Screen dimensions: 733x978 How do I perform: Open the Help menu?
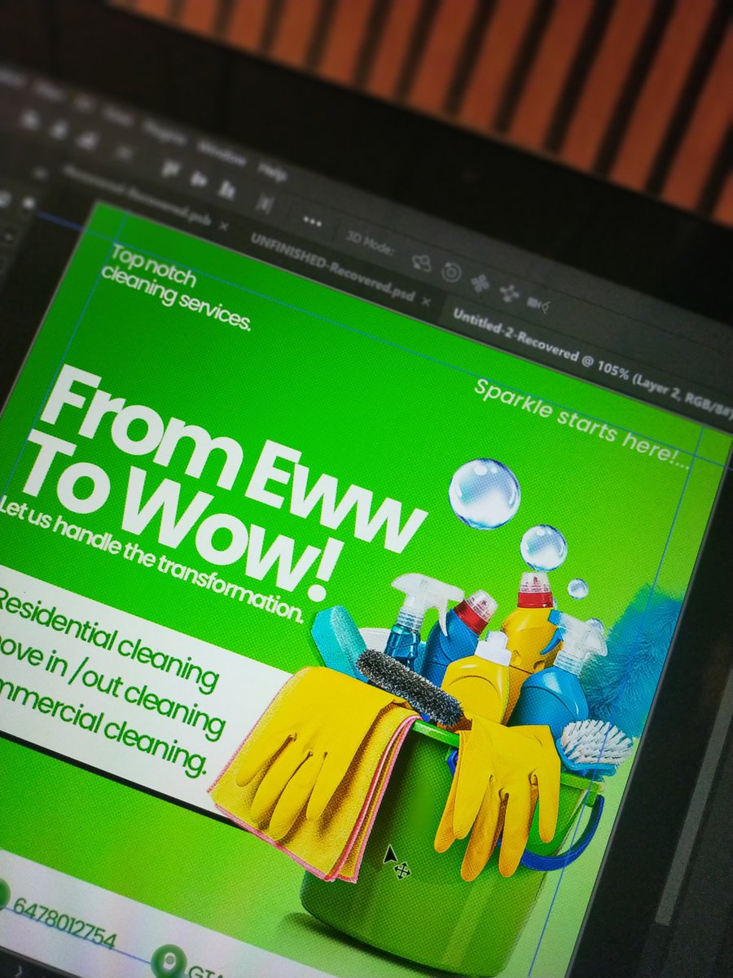(x=271, y=173)
